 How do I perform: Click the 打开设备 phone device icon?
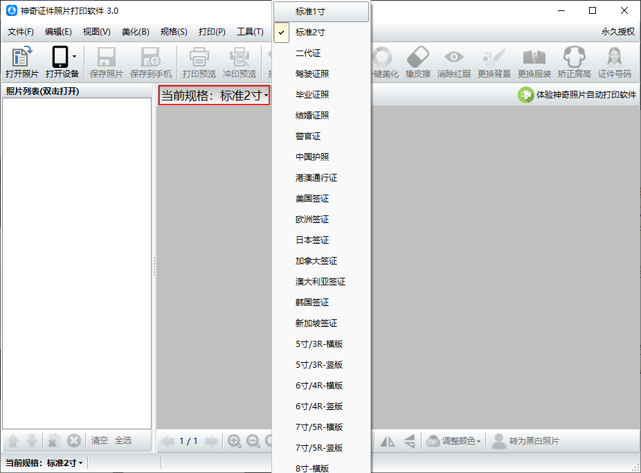click(x=60, y=57)
